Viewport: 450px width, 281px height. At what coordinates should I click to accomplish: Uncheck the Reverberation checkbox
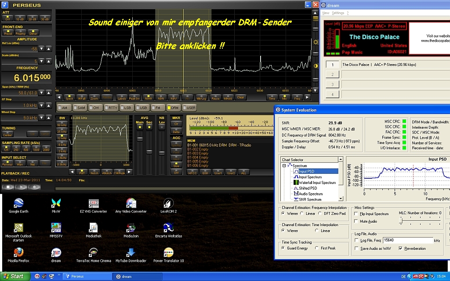400,249
